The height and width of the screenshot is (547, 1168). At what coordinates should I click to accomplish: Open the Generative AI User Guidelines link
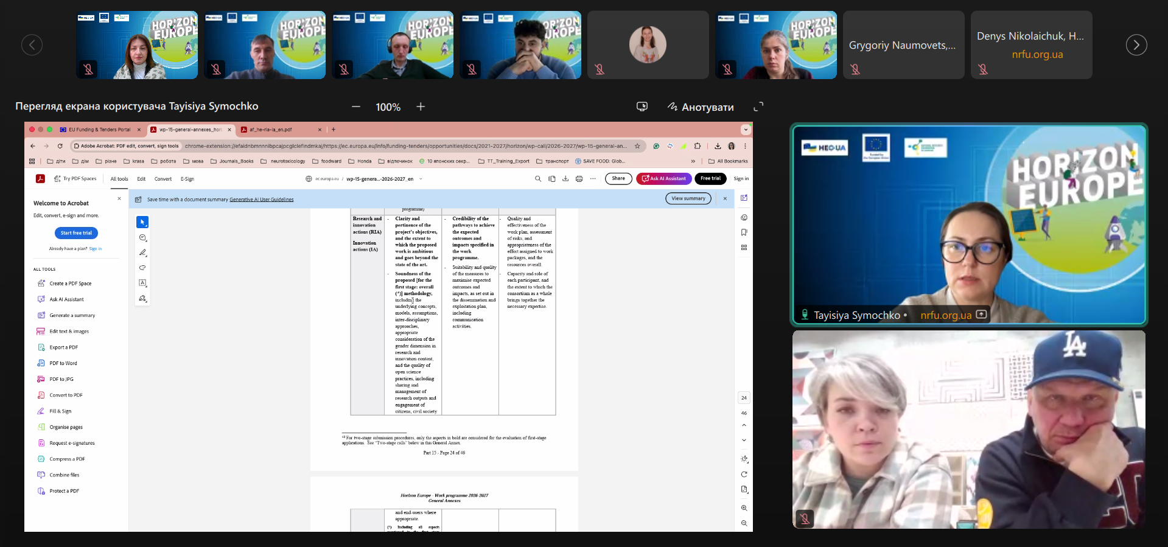(x=261, y=200)
